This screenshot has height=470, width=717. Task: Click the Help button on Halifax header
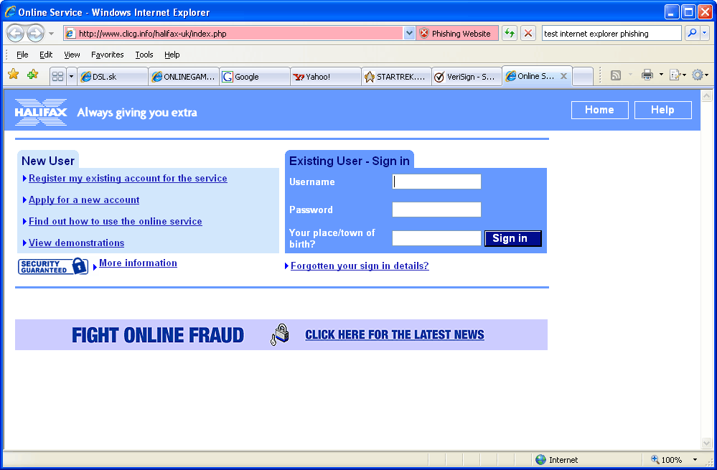(662, 110)
